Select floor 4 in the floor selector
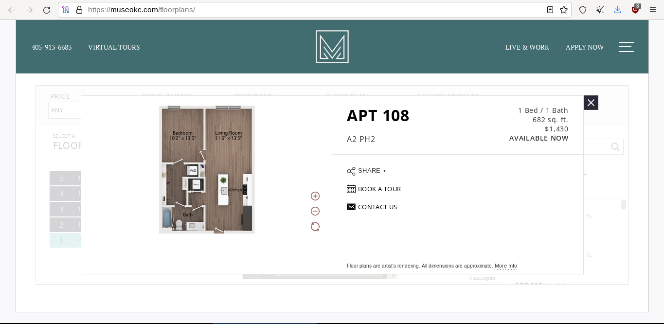Viewport: 664px width, 324px height. point(65,194)
